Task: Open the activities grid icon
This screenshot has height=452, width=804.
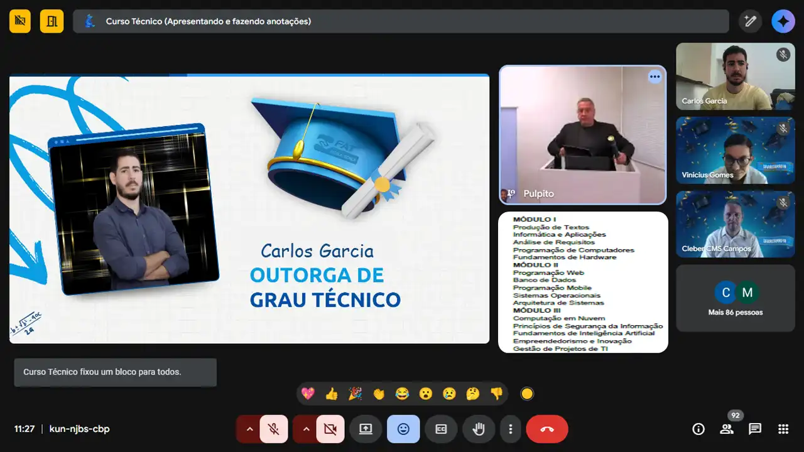Action: [783, 429]
